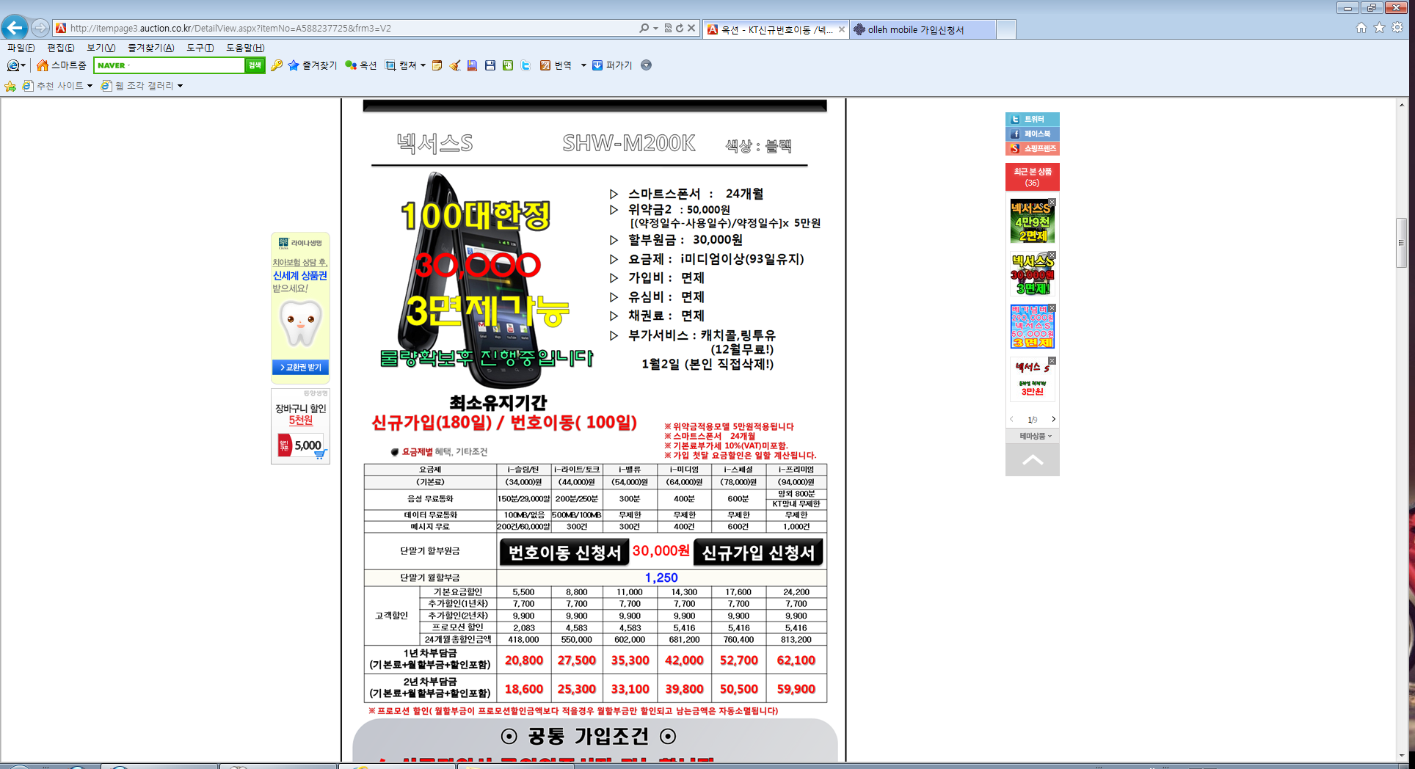Open 옥션 toolbar button
Screen dimensions: 1415x769
point(361,65)
